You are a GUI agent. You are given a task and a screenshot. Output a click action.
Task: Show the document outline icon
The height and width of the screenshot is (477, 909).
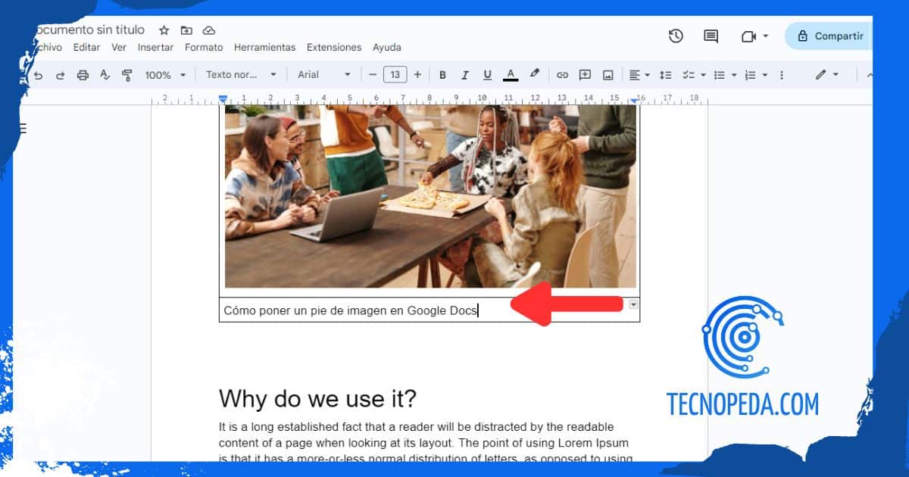coord(23,129)
